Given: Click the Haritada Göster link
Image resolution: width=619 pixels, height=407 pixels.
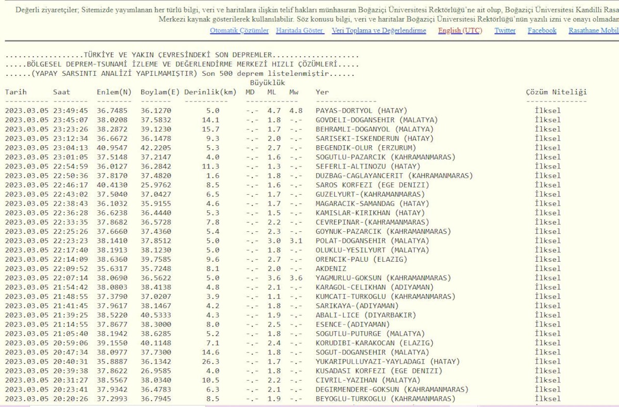Looking at the screenshot, I should click(x=300, y=31).
